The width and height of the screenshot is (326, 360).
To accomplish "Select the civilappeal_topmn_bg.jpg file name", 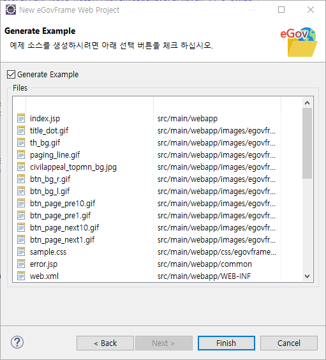I will (x=73, y=167).
